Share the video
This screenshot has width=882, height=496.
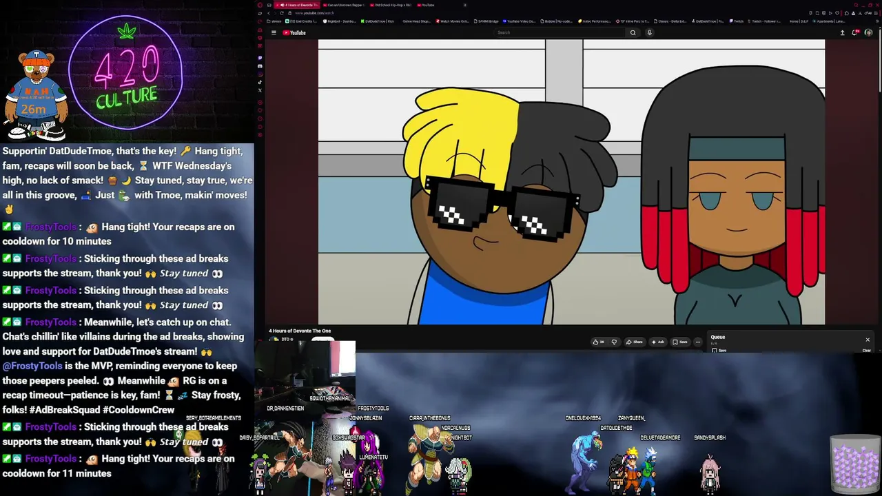pos(635,342)
